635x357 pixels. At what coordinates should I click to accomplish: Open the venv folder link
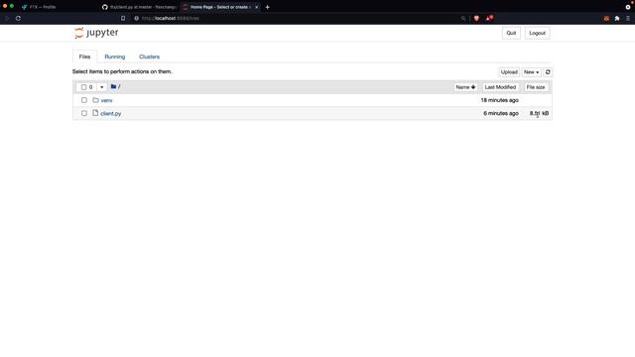106,100
